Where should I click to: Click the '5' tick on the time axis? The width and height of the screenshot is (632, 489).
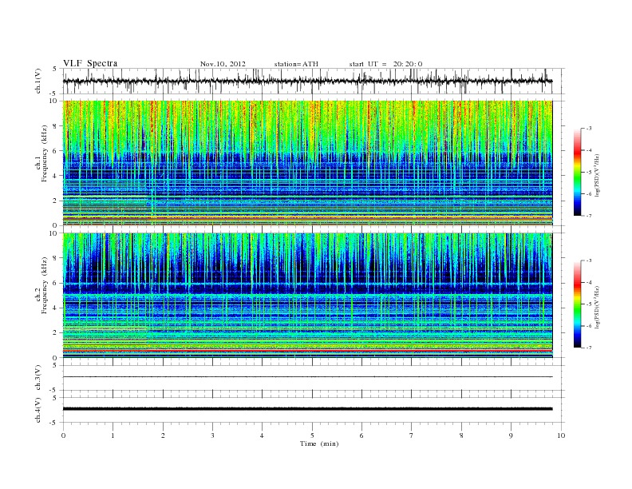(312, 435)
